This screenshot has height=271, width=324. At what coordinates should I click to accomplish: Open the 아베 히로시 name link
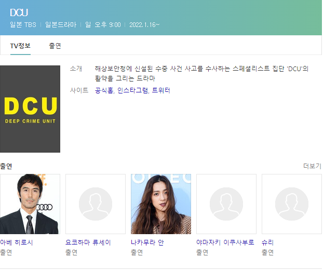coord(16,242)
